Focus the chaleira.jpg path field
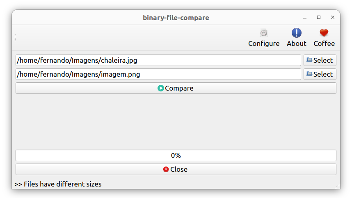 click(x=158, y=60)
